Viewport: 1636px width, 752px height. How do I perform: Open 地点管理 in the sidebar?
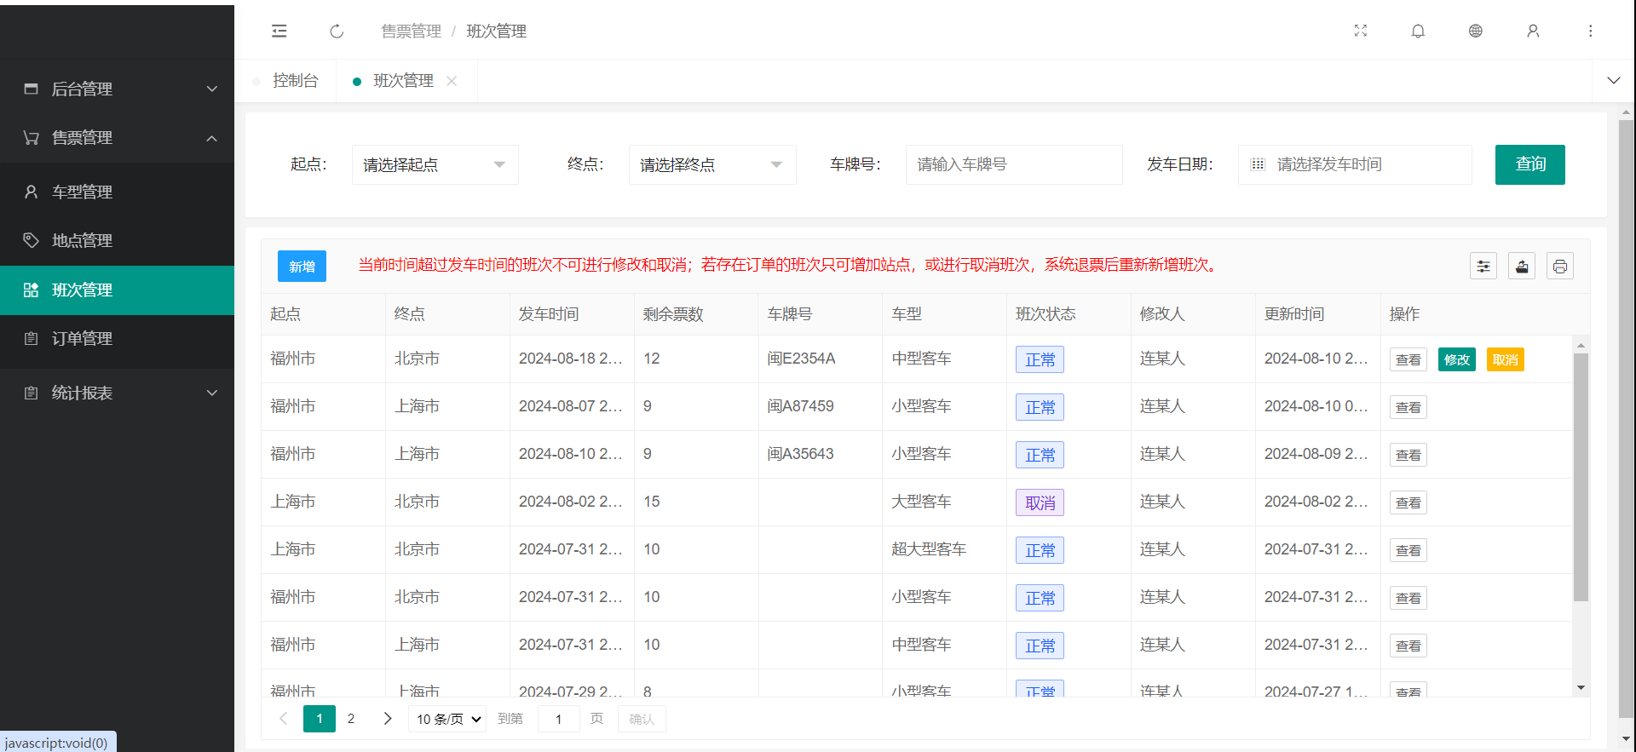117,240
